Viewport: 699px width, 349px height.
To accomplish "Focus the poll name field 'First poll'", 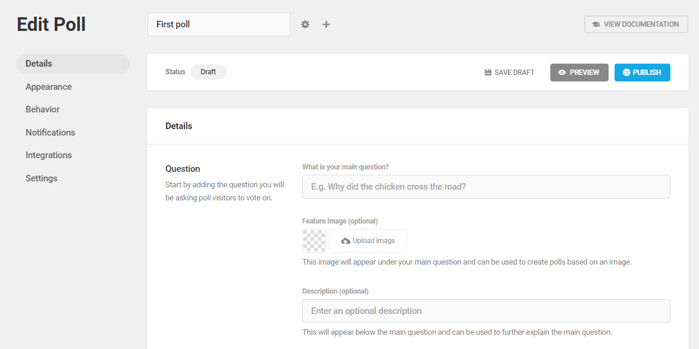I will point(219,24).
